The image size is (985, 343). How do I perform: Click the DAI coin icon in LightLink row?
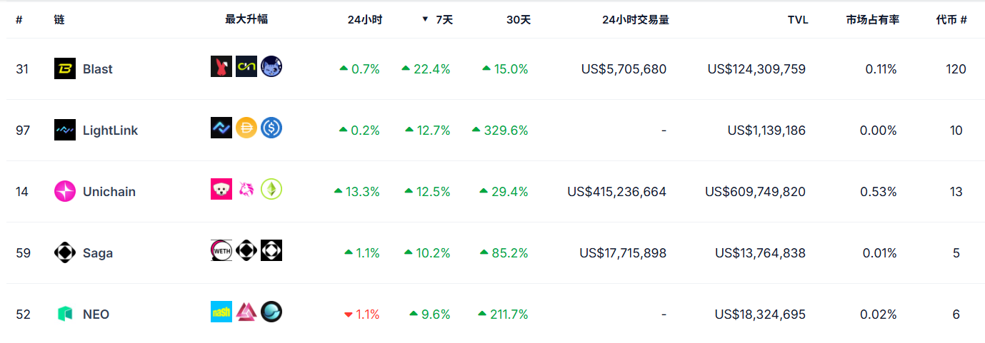tap(246, 128)
